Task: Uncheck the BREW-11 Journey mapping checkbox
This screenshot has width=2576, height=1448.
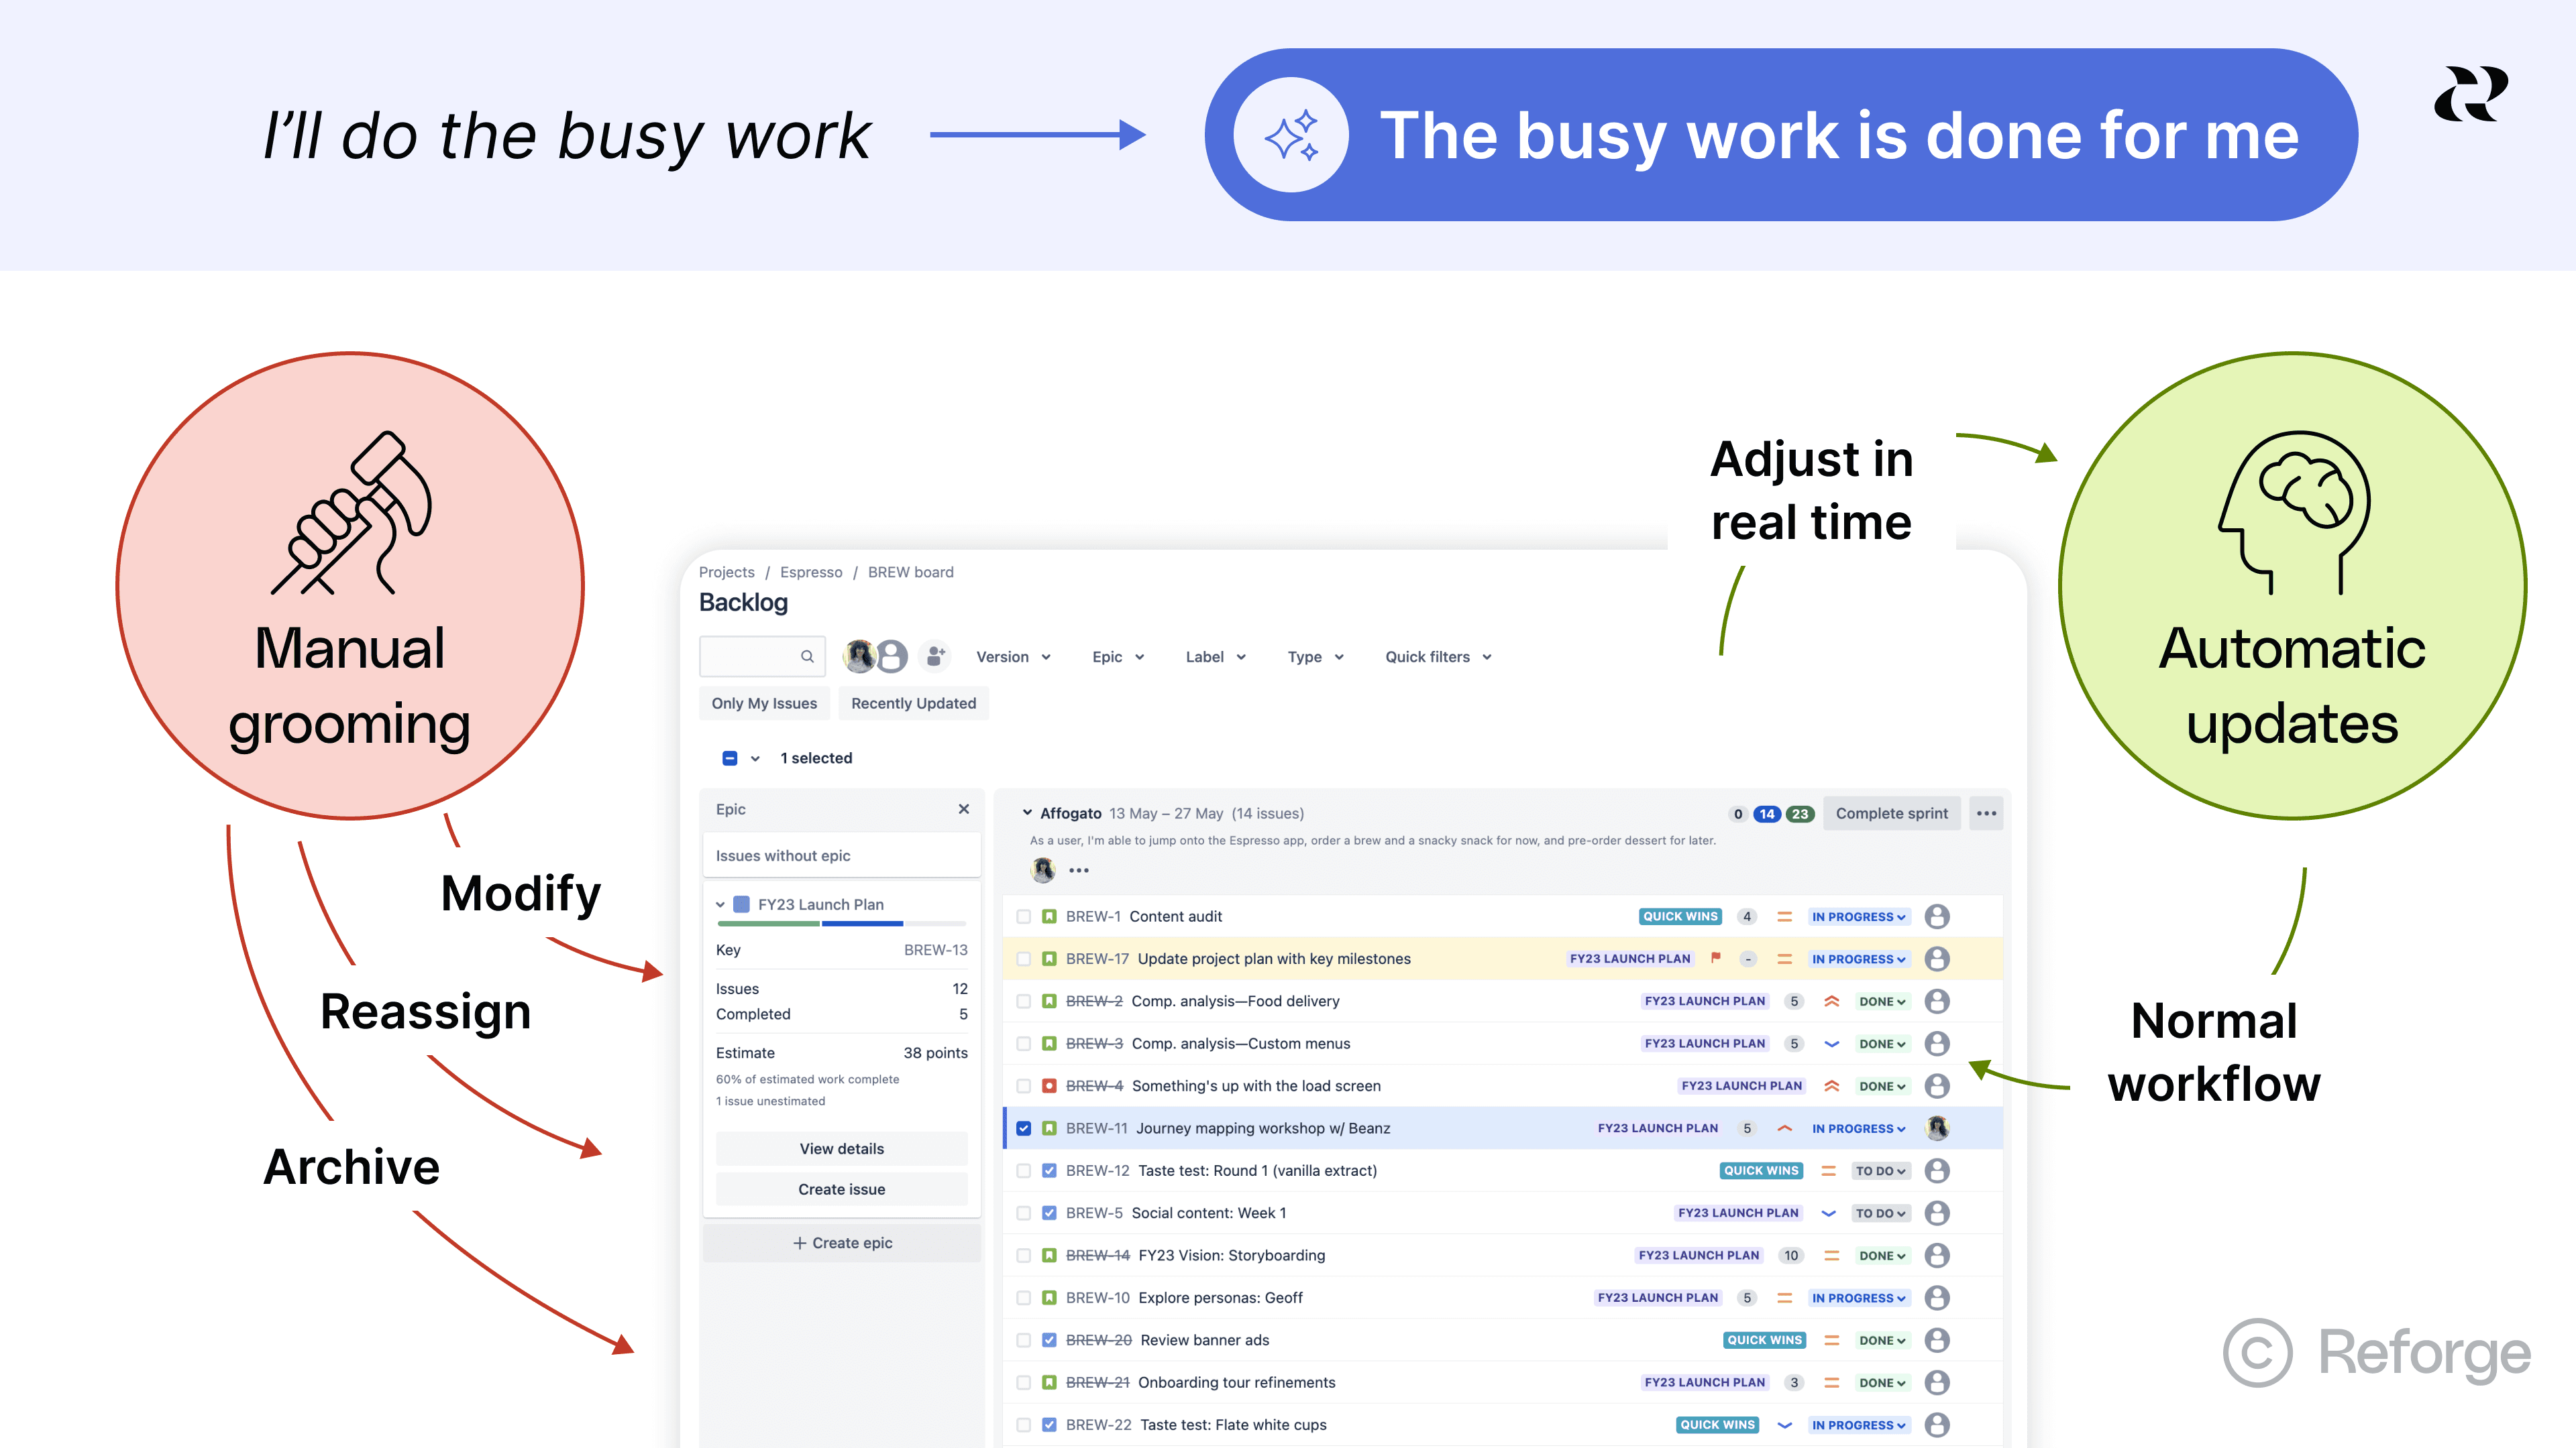Action: click(x=1023, y=1128)
